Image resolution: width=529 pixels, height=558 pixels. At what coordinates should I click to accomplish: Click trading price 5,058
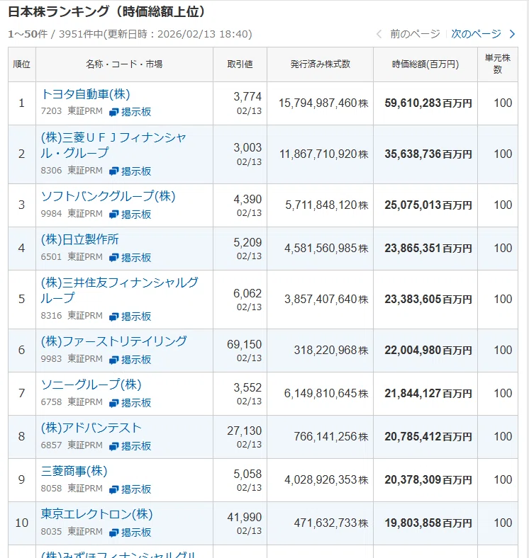click(x=247, y=474)
